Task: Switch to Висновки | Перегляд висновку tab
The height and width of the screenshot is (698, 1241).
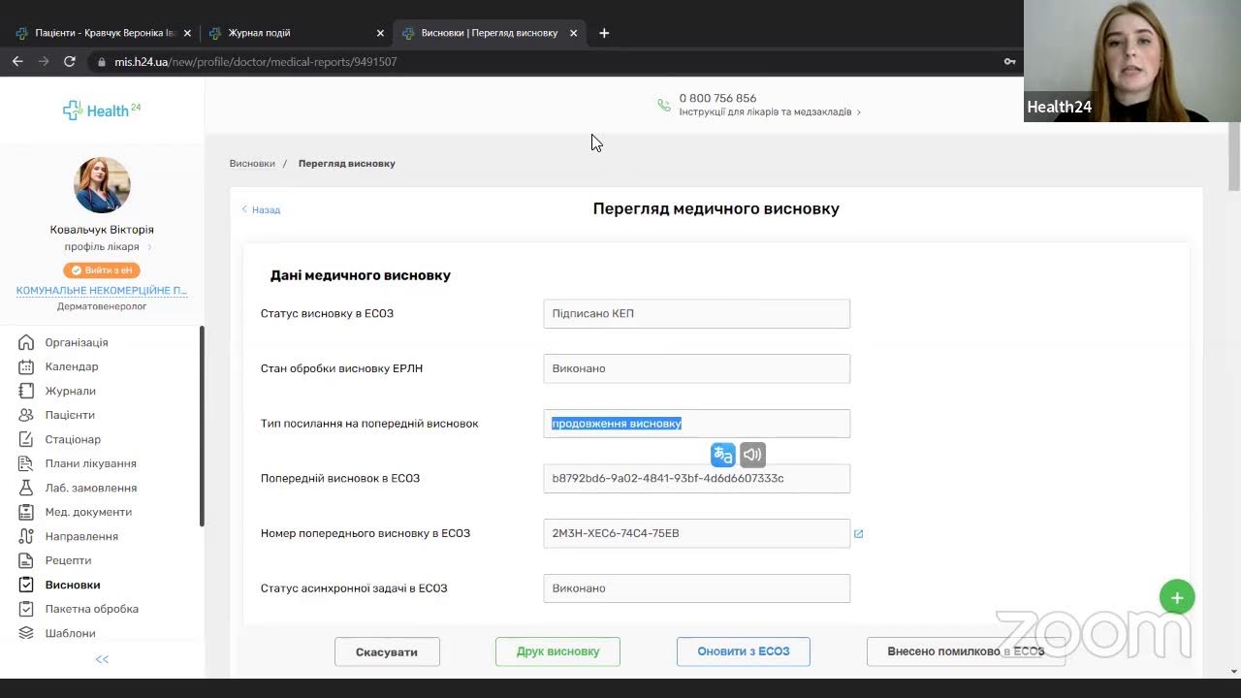Action: (490, 33)
